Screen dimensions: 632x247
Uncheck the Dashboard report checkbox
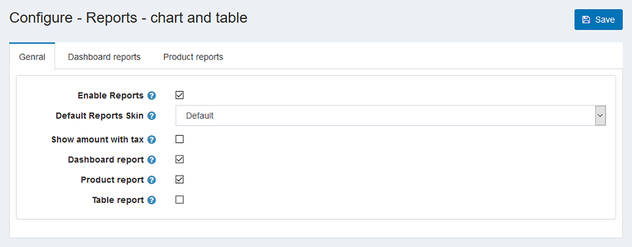click(x=179, y=159)
